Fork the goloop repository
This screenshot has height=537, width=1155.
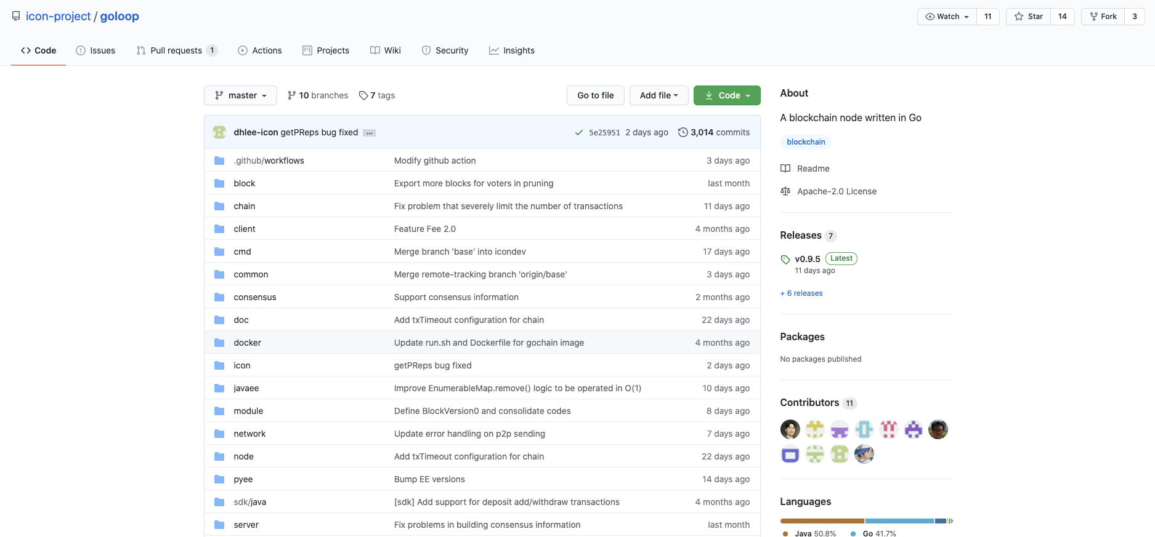coord(1103,17)
